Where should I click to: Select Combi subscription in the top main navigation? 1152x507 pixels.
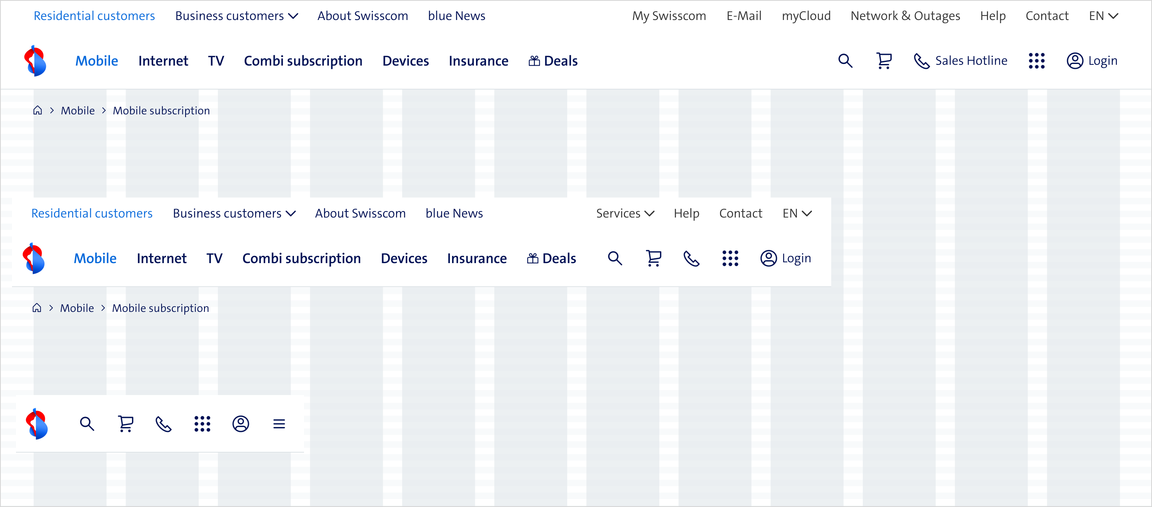tap(303, 61)
